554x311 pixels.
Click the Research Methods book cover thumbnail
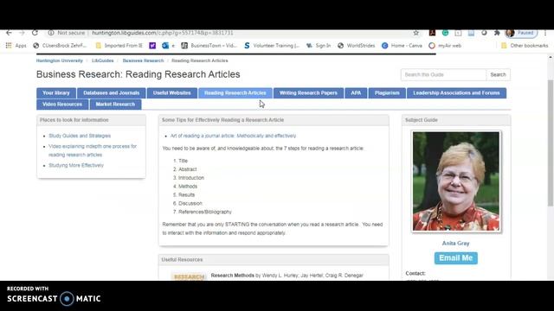point(189,276)
